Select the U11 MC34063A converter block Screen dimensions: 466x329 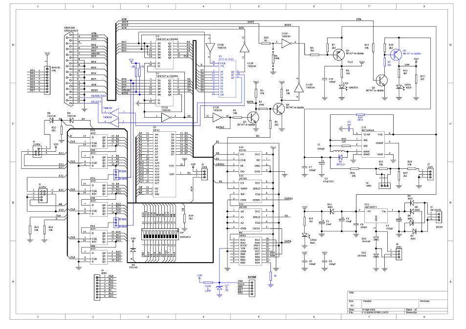[373, 144]
